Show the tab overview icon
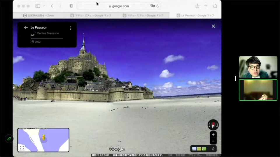Viewport: 280px width, 157px height. 215,6
